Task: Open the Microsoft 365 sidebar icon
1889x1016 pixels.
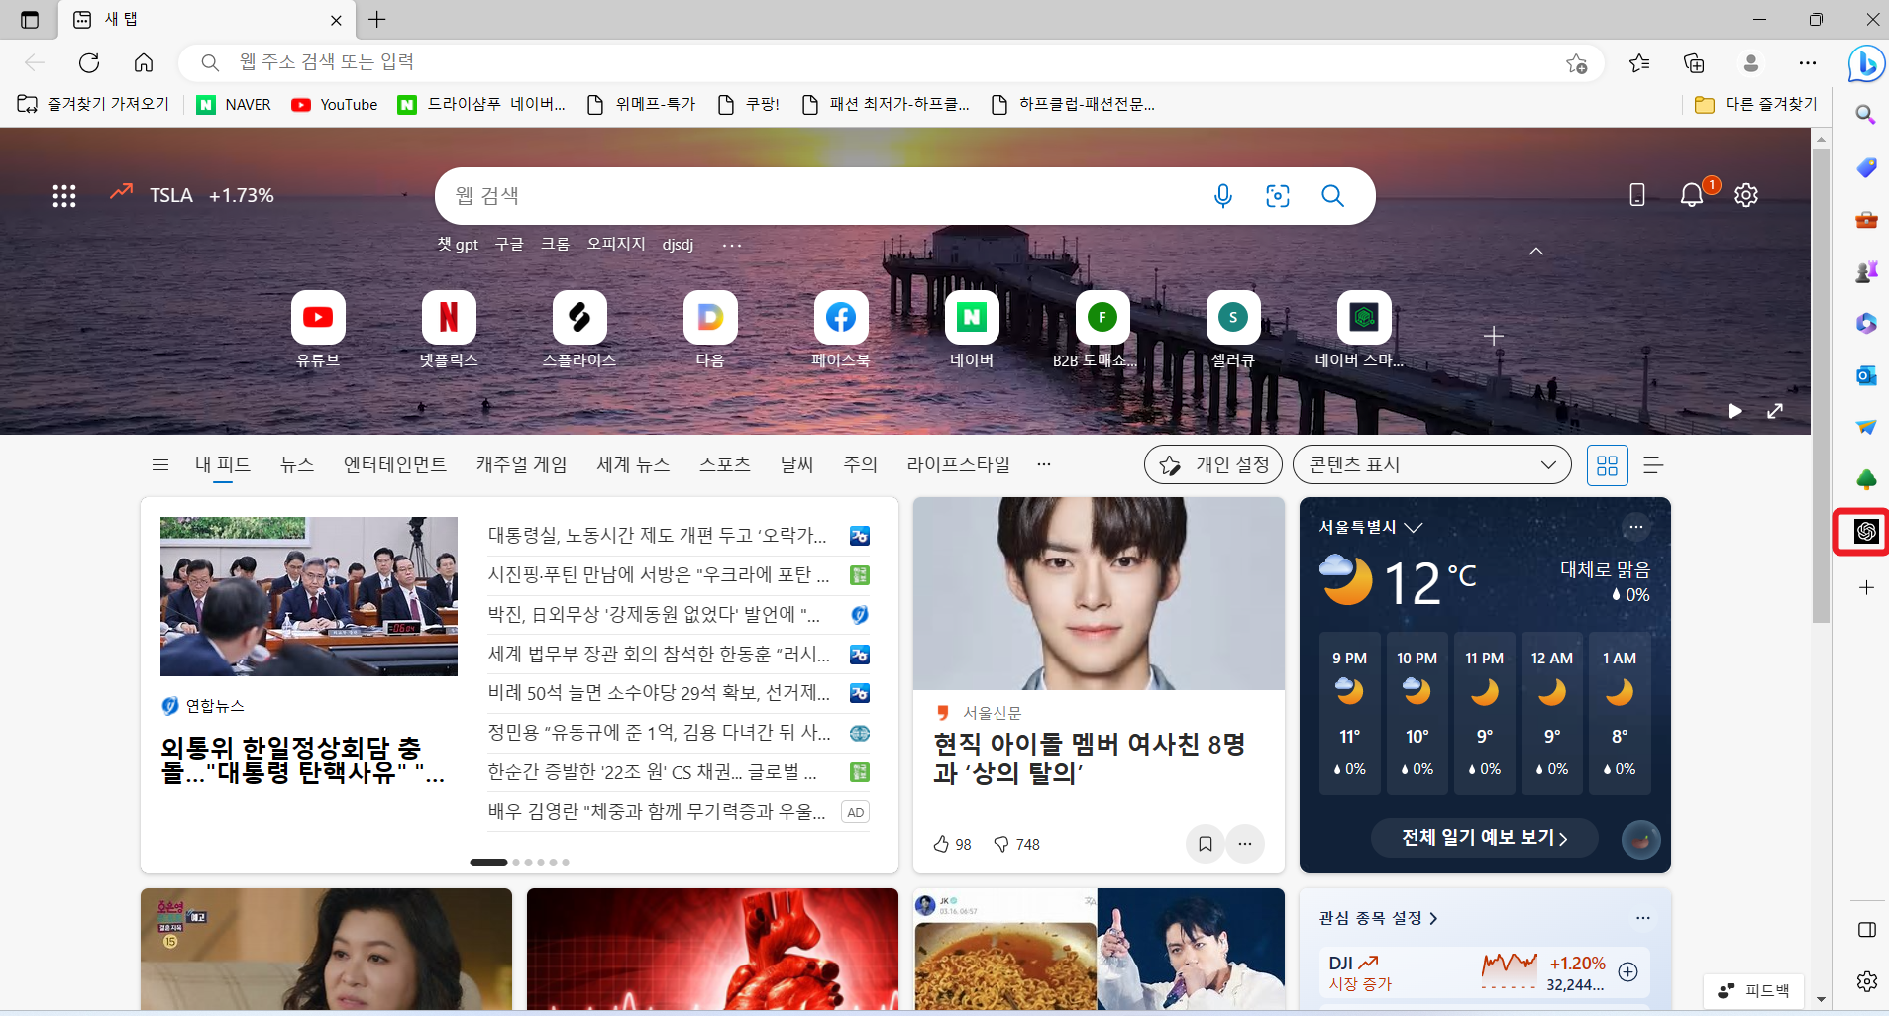Action: coord(1866,323)
